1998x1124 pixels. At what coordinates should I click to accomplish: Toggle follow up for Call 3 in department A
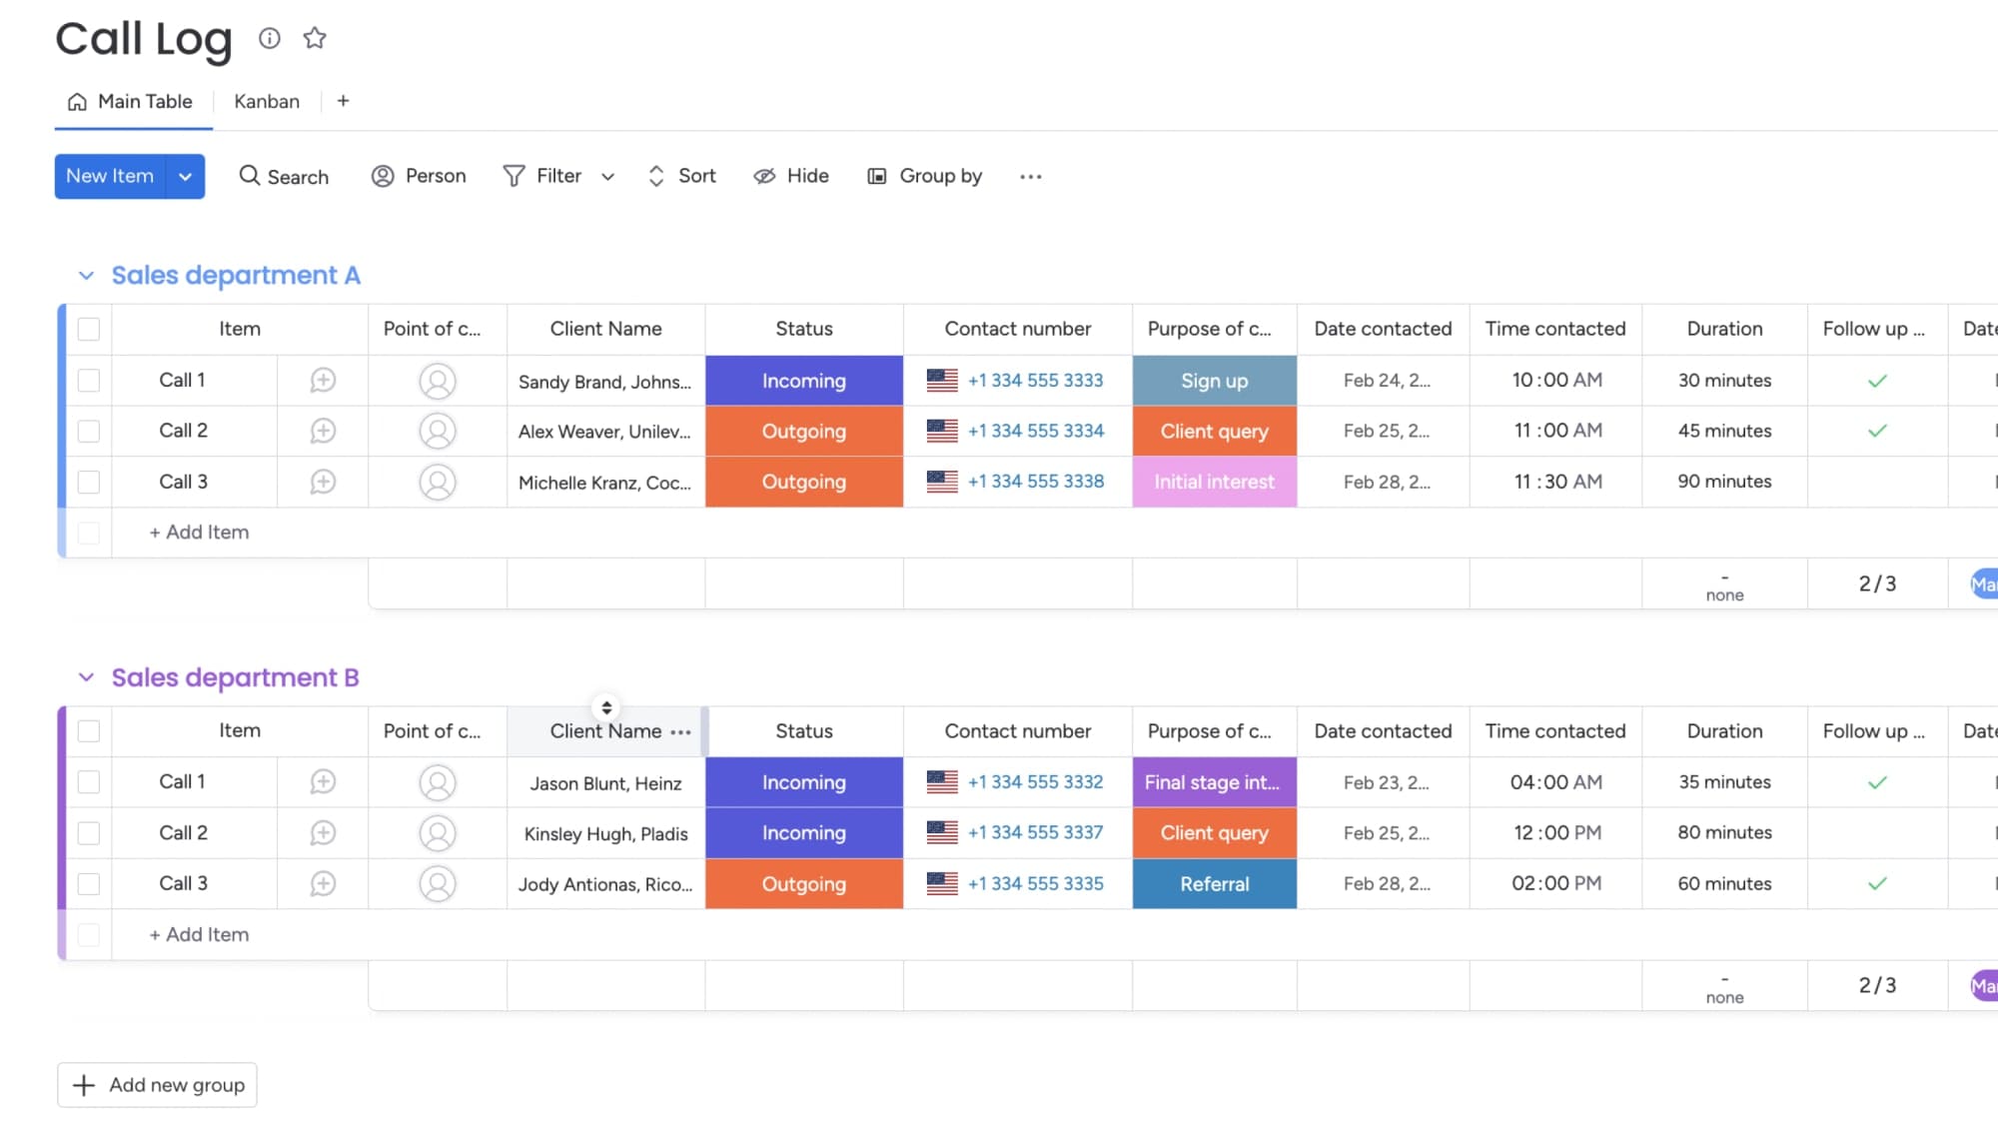point(1877,482)
